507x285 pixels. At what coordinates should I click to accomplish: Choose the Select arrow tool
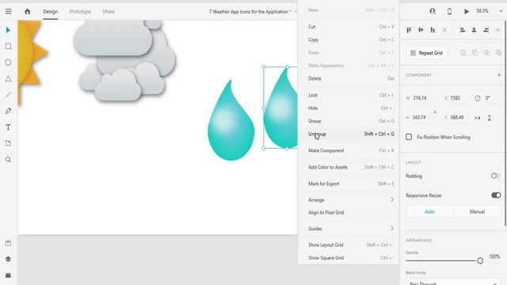click(8, 30)
